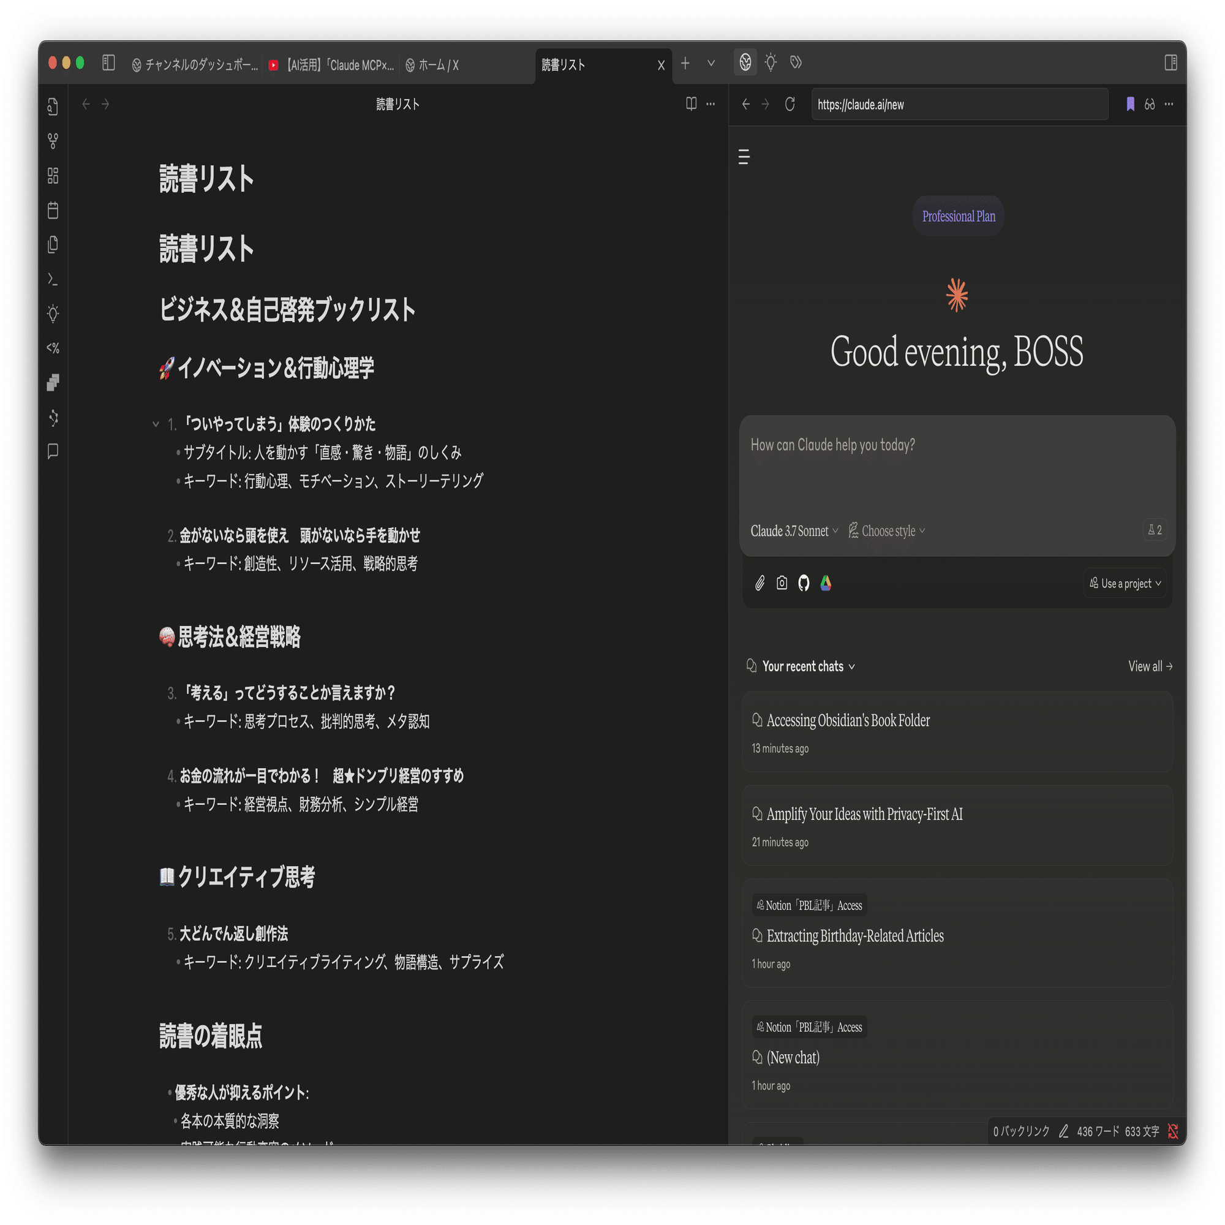Click the camera screenshot capture icon
Image resolution: width=1225 pixels, height=1225 pixels.
coord(782,583)
